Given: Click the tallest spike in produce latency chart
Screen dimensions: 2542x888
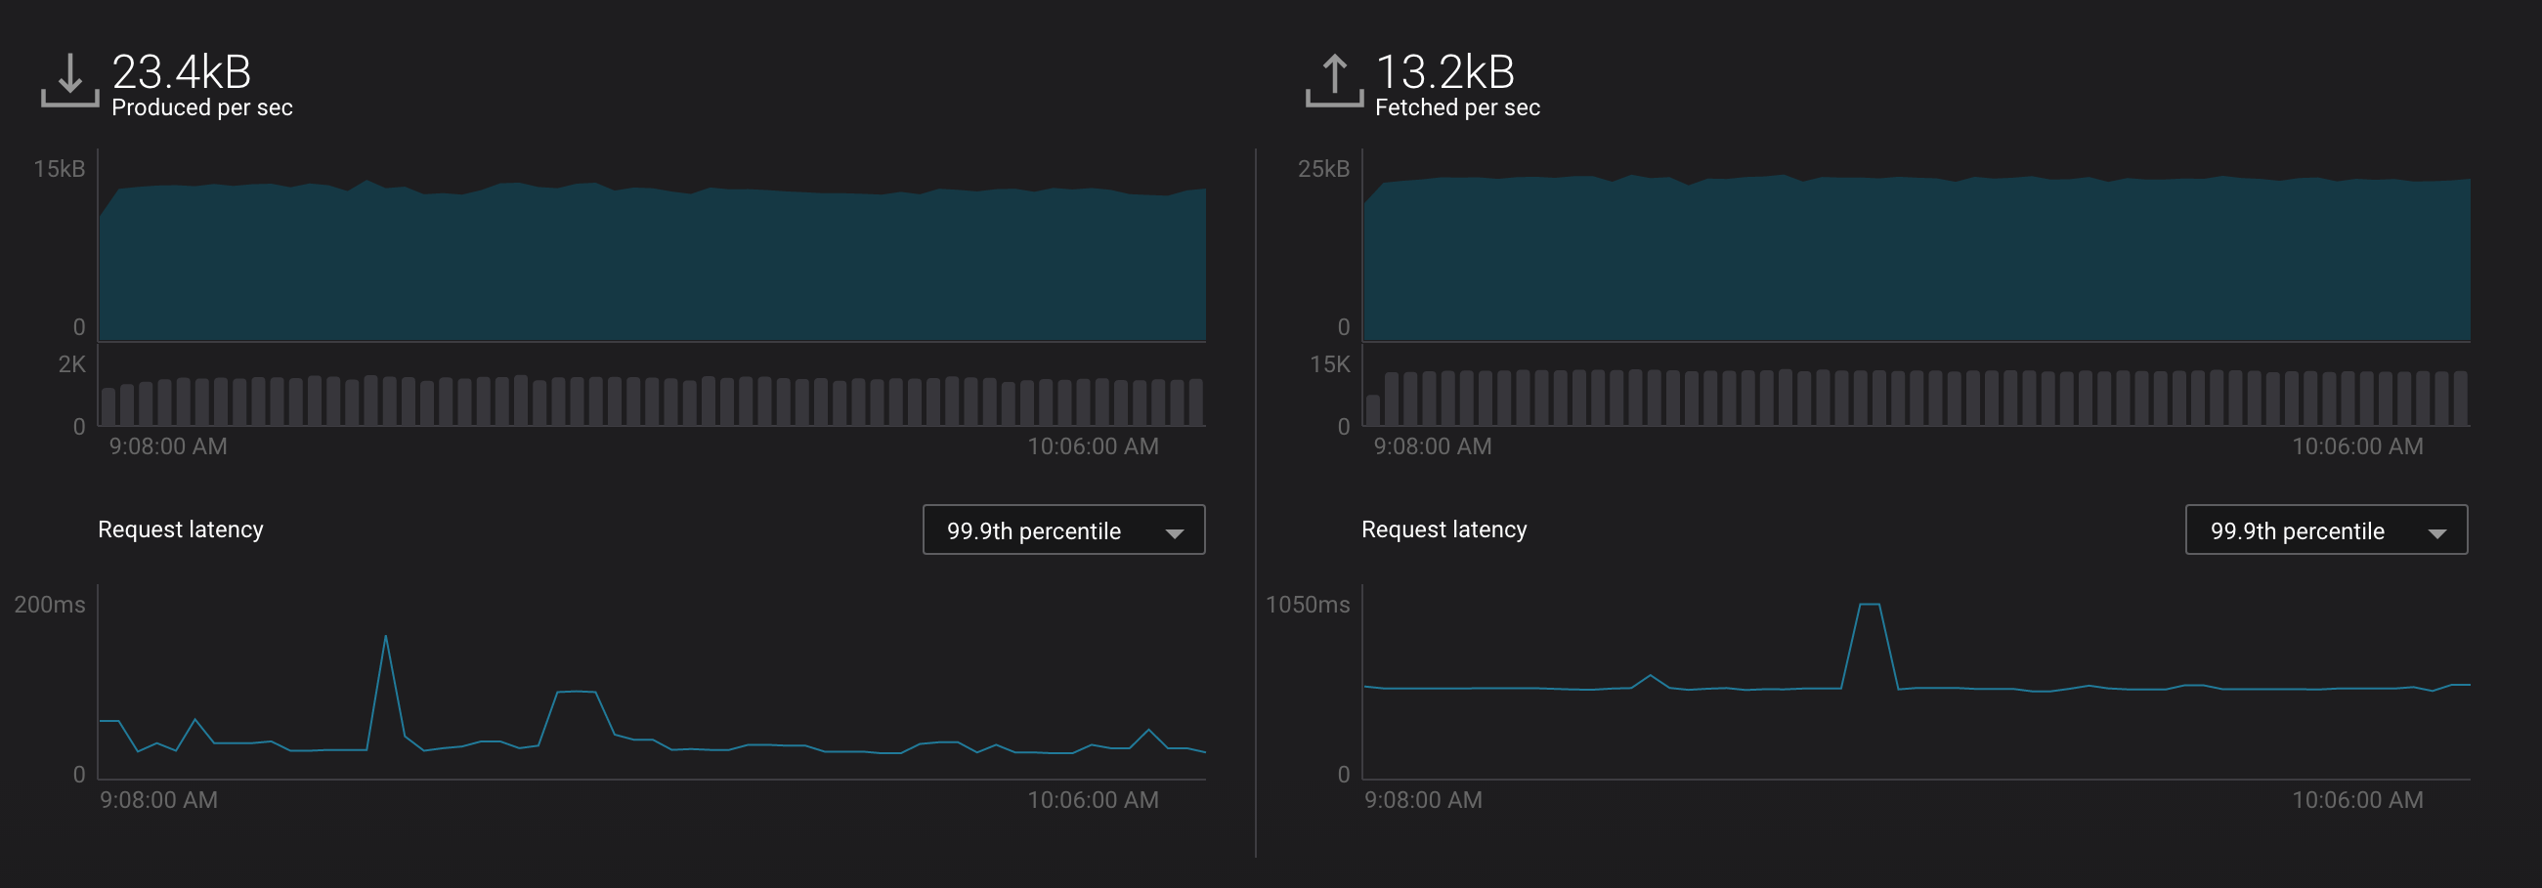Looking at the screenshot, I should click(386, 638).
